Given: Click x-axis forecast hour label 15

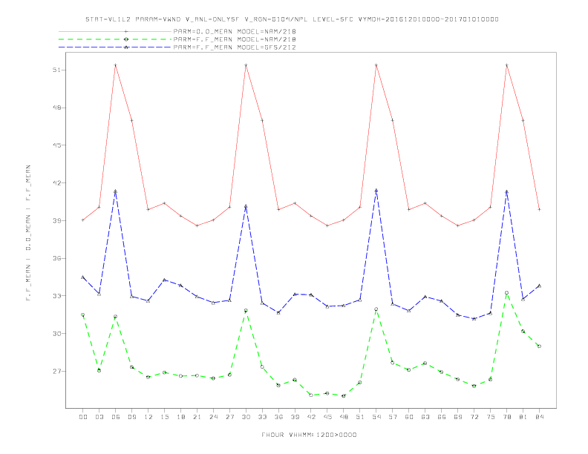Looking at the screenshot, I should (x=164, y=417).
